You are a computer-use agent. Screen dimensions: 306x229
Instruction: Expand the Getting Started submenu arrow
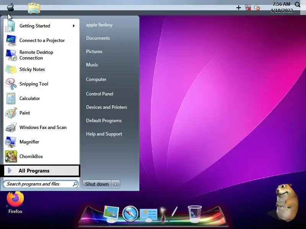[x=73, y=26]
